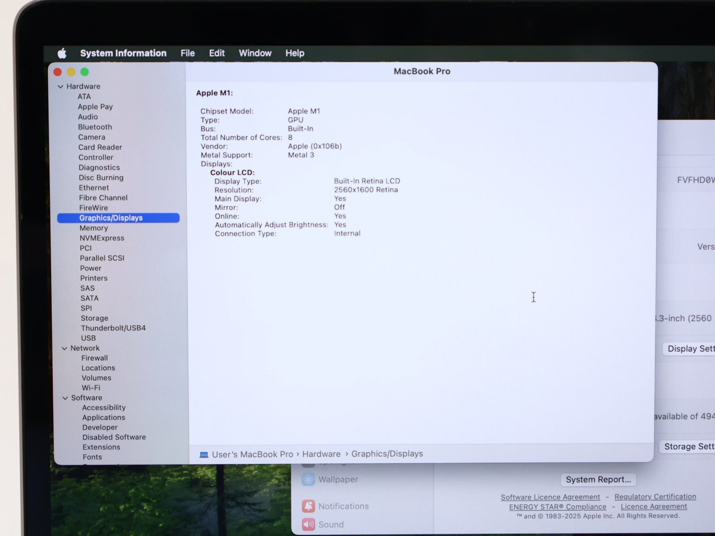Select ATA in the sidebar
Viewport: 715px width, 536px height.
coord(84,96)
